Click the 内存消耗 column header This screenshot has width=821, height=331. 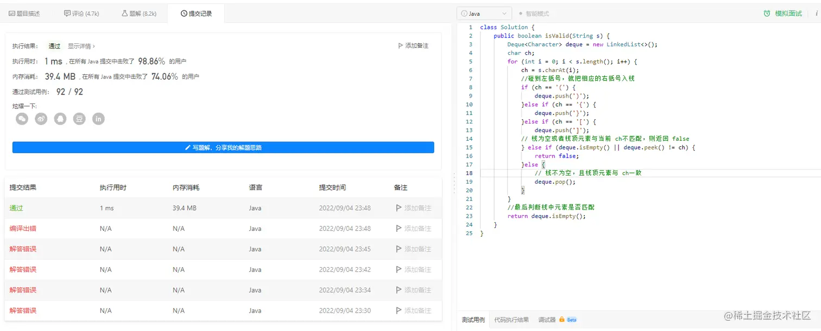[186, 187]
